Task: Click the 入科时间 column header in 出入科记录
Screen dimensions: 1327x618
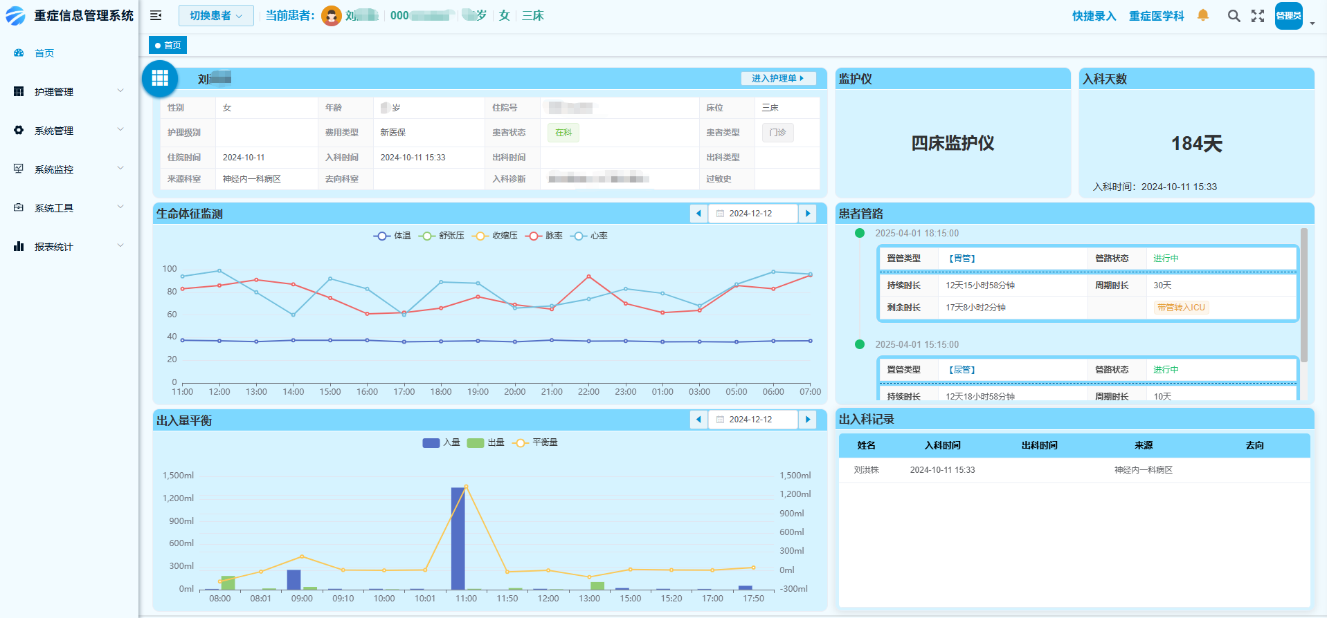Action: [x=942, y=446]
